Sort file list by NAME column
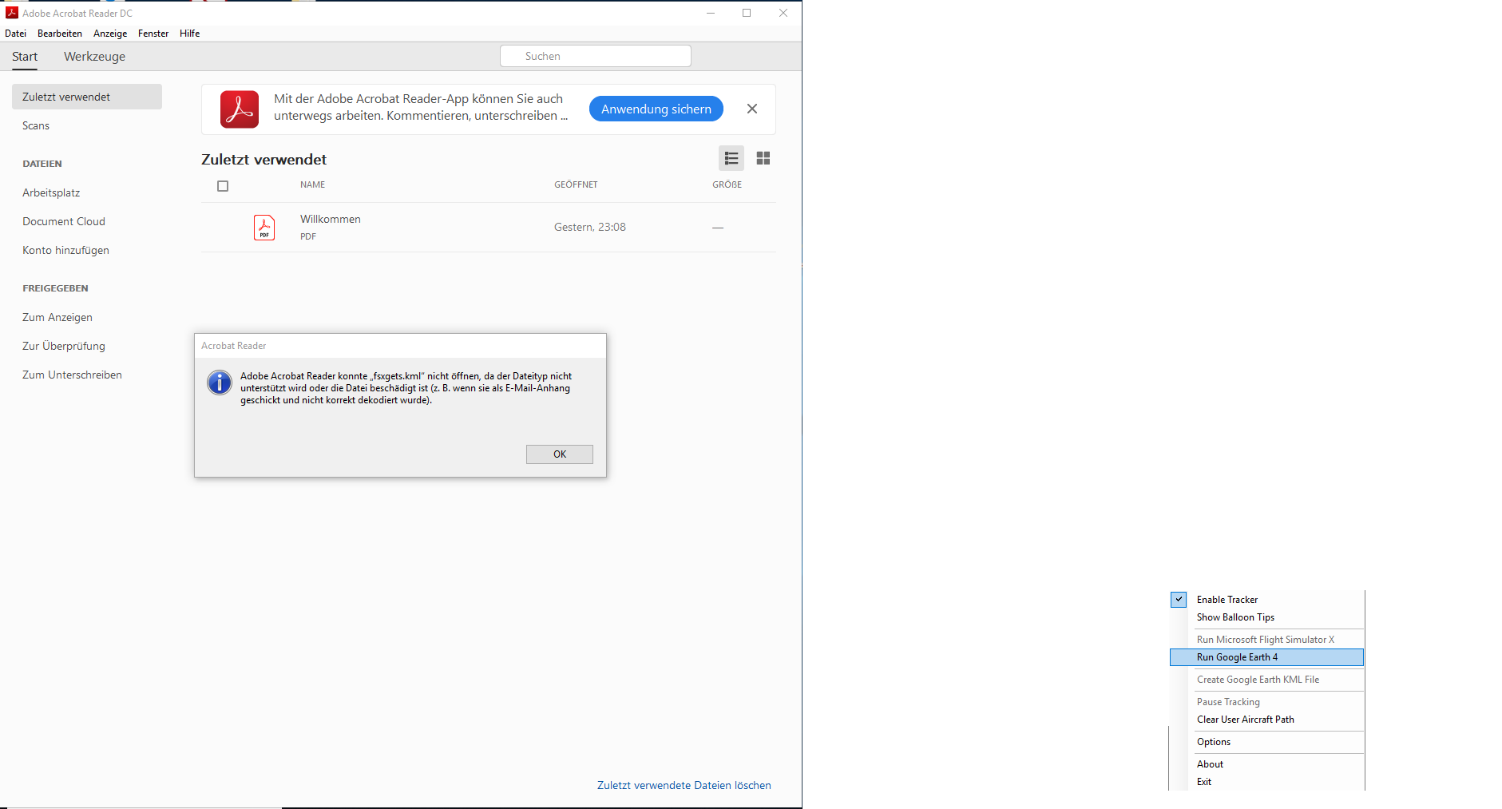The height and width of the screenshot is (809, 1502). (x=313, y=184)
